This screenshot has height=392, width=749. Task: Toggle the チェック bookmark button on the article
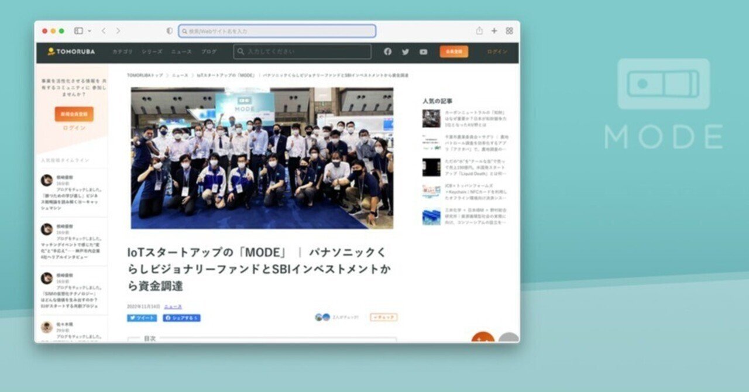pyautogui.click(x=382, y=317)
